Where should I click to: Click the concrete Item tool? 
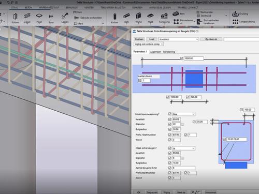[x=179, y=14]
